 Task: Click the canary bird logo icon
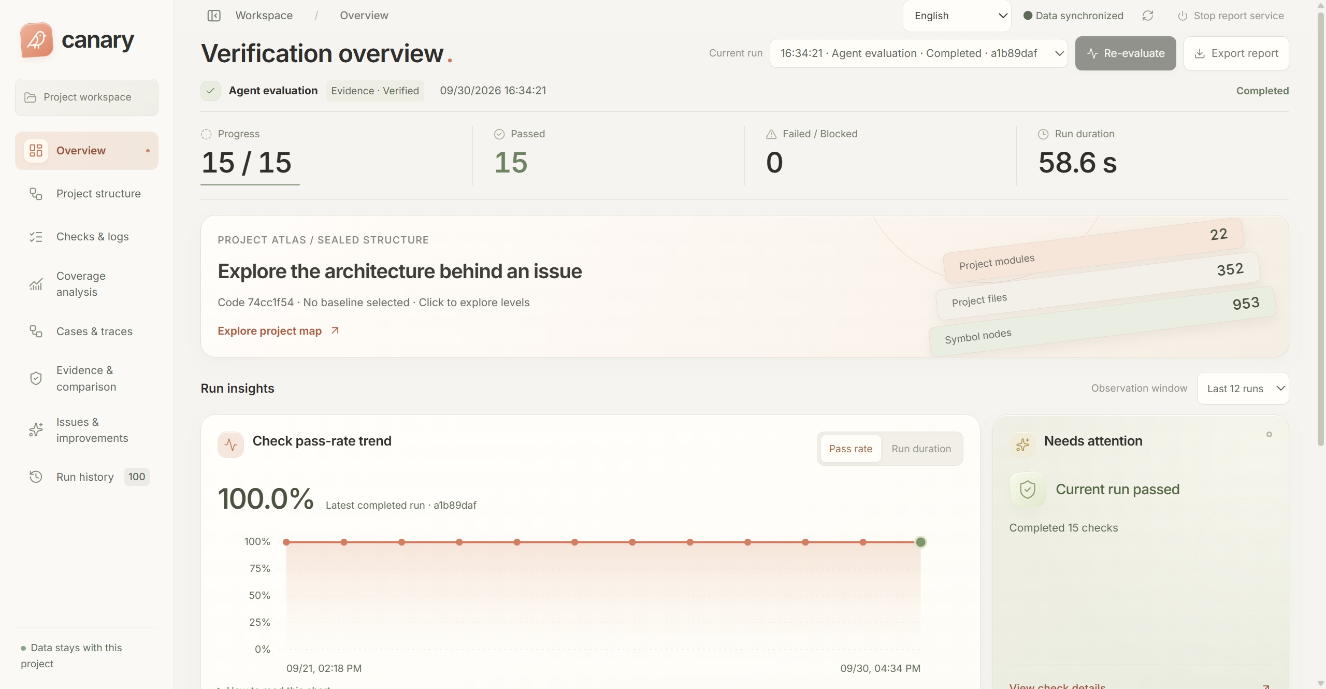coord(37,40)
